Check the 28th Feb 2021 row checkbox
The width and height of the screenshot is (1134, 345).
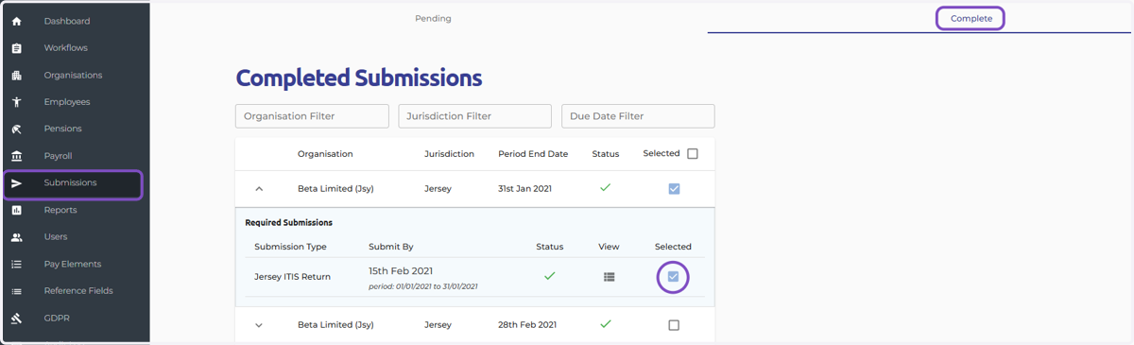[x=674, y=325]
